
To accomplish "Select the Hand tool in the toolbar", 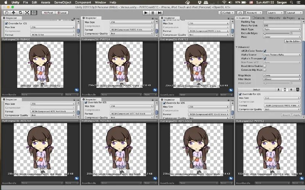I will pos(6,13).
